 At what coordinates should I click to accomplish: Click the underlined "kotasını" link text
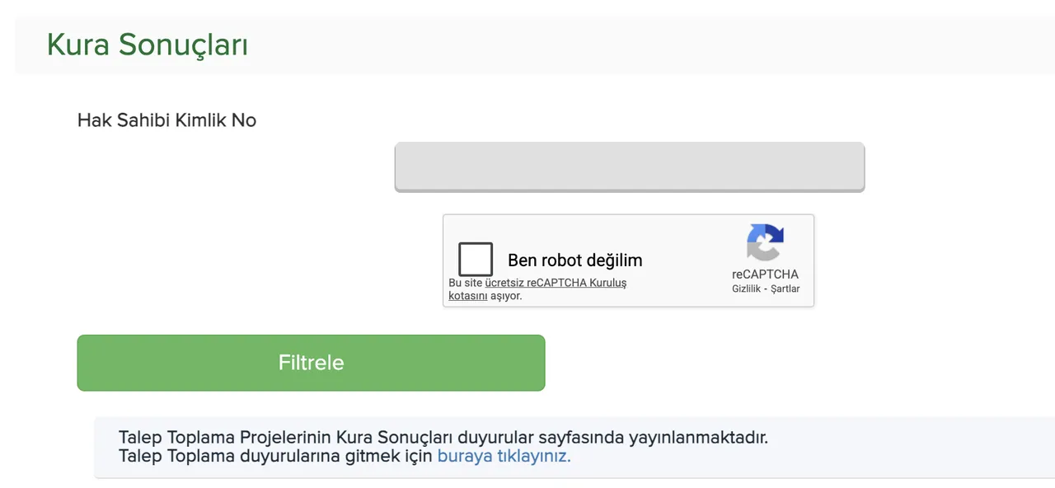click(467, 295)
